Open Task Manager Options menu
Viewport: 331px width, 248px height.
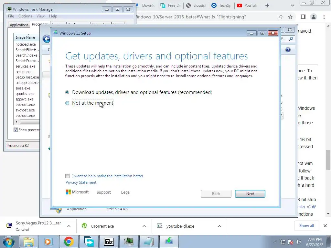(25, 16)
